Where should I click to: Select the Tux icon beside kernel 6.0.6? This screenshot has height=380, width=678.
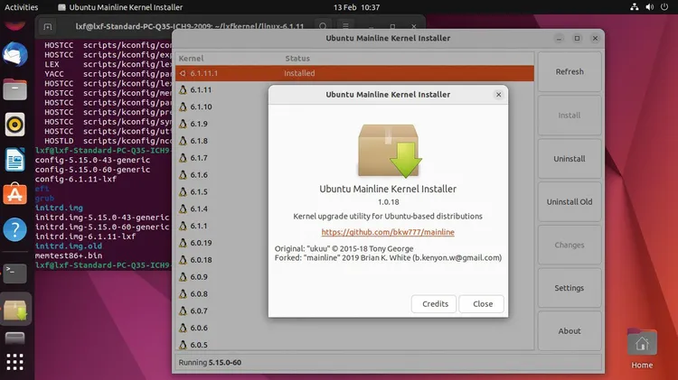click(183, 328)
